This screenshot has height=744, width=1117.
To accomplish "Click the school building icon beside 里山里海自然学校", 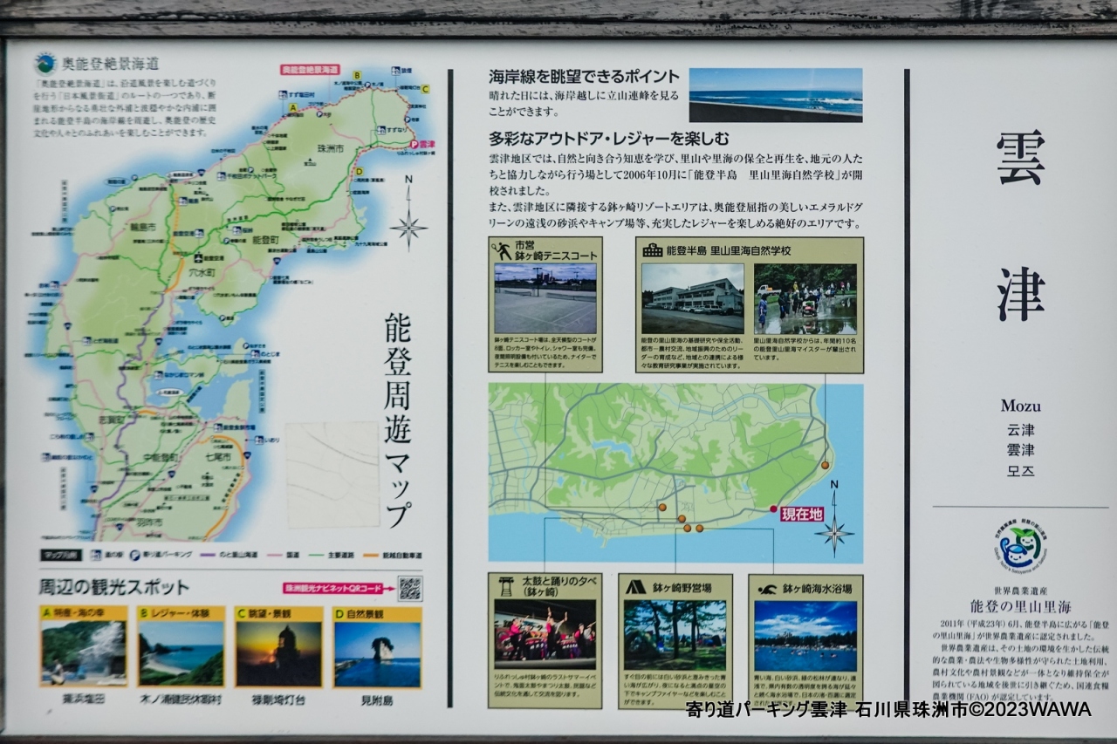I will tap(652, 250).
